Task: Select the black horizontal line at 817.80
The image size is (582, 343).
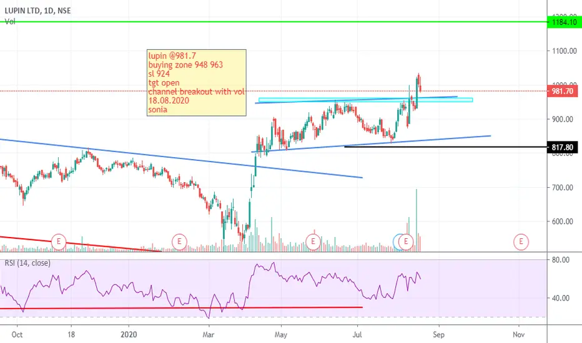Action: coord(445,147)
